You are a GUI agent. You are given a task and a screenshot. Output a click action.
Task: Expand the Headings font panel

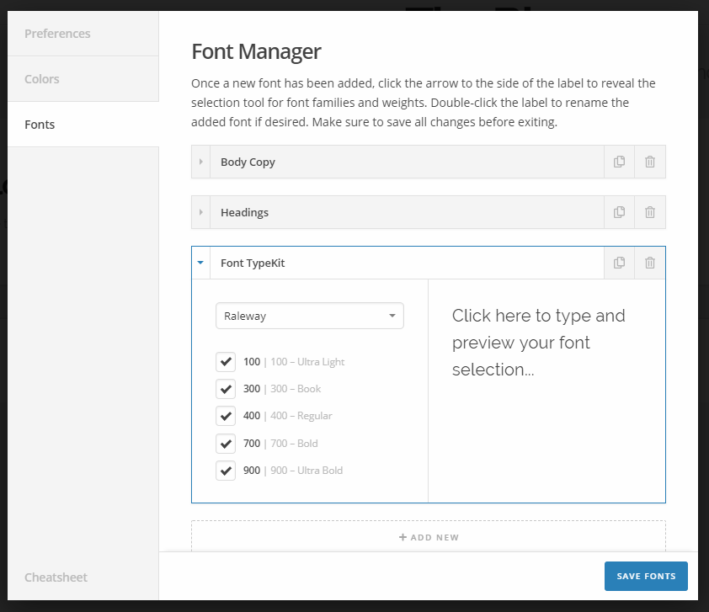tap(200, 212)
